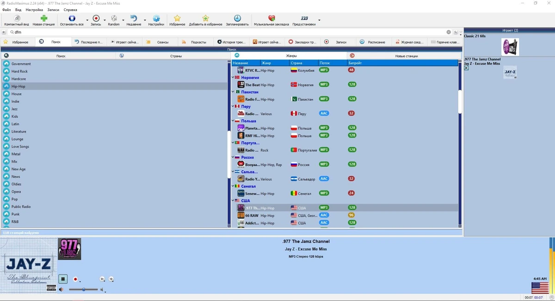The height and width of the screenshot is (301, 555).
Task: Stop all stations (Остановить все)
Action: (x=72, y=20)
